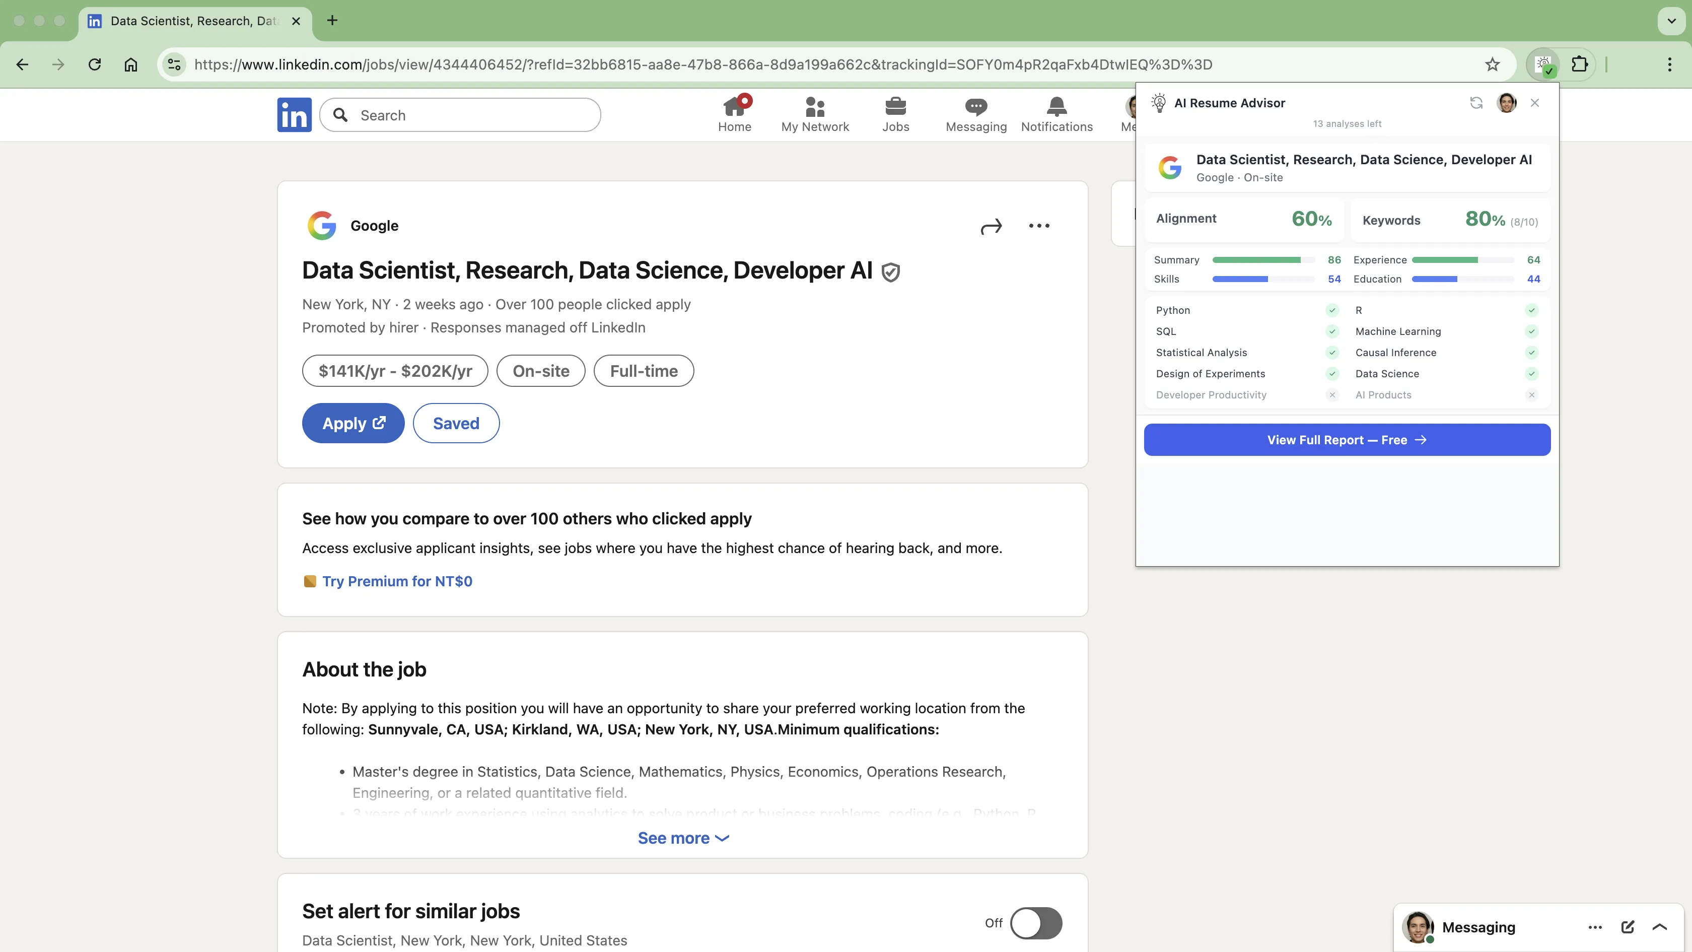Open Try Premium for NT$0 link
Screen dimensions: 1692x952
coord(397,581)
